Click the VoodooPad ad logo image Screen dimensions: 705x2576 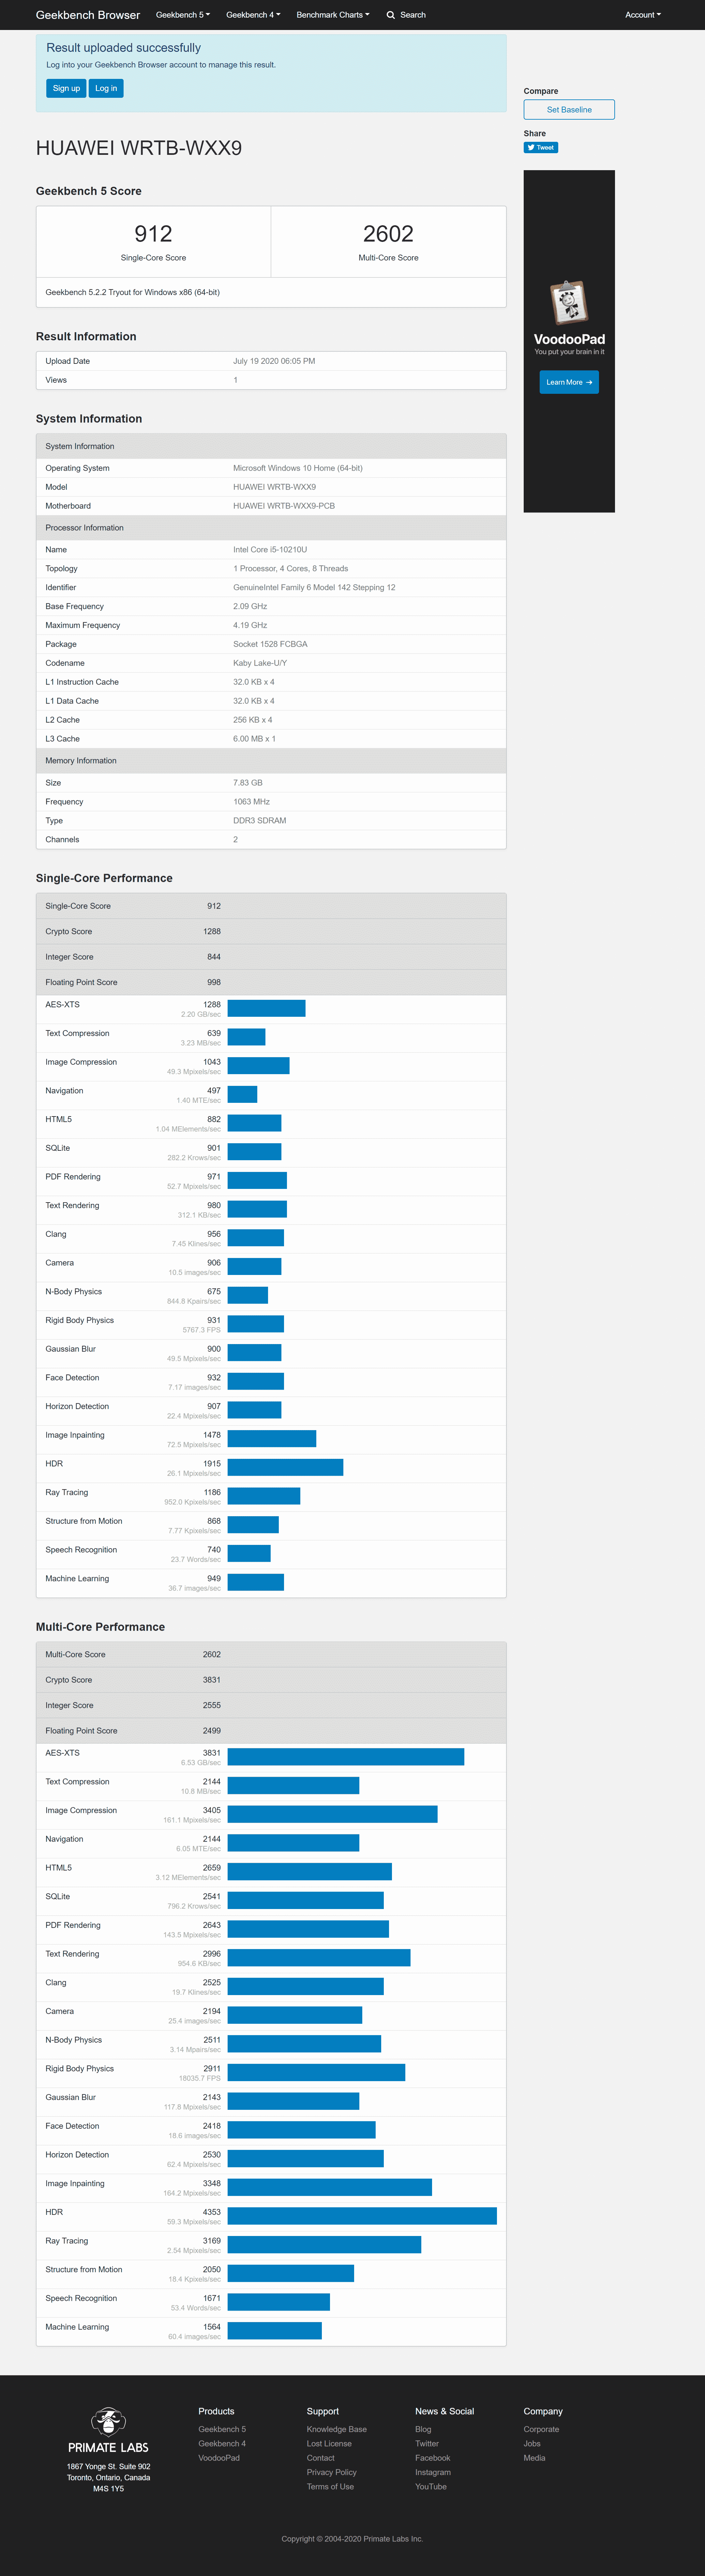[x=569, y=302]
